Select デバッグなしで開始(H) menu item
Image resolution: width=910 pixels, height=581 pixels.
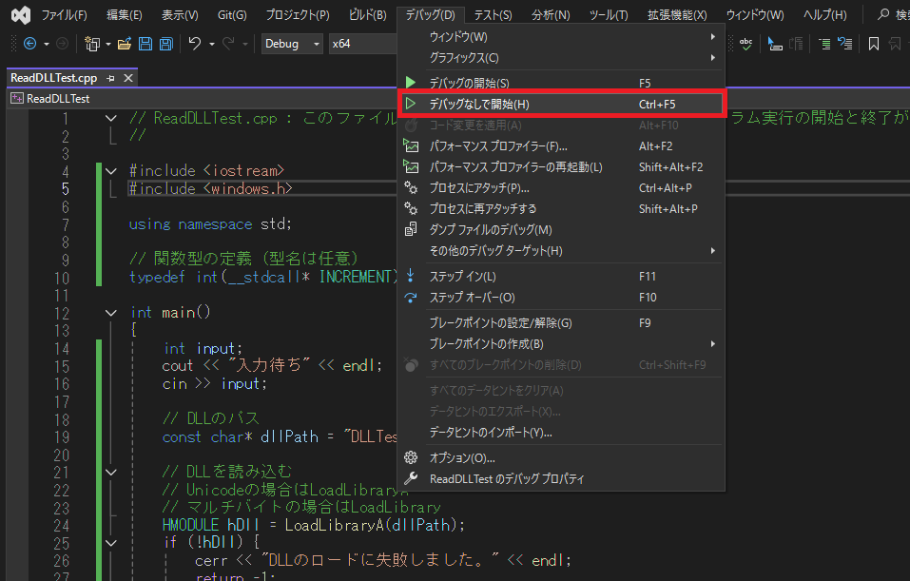(561, 104)
